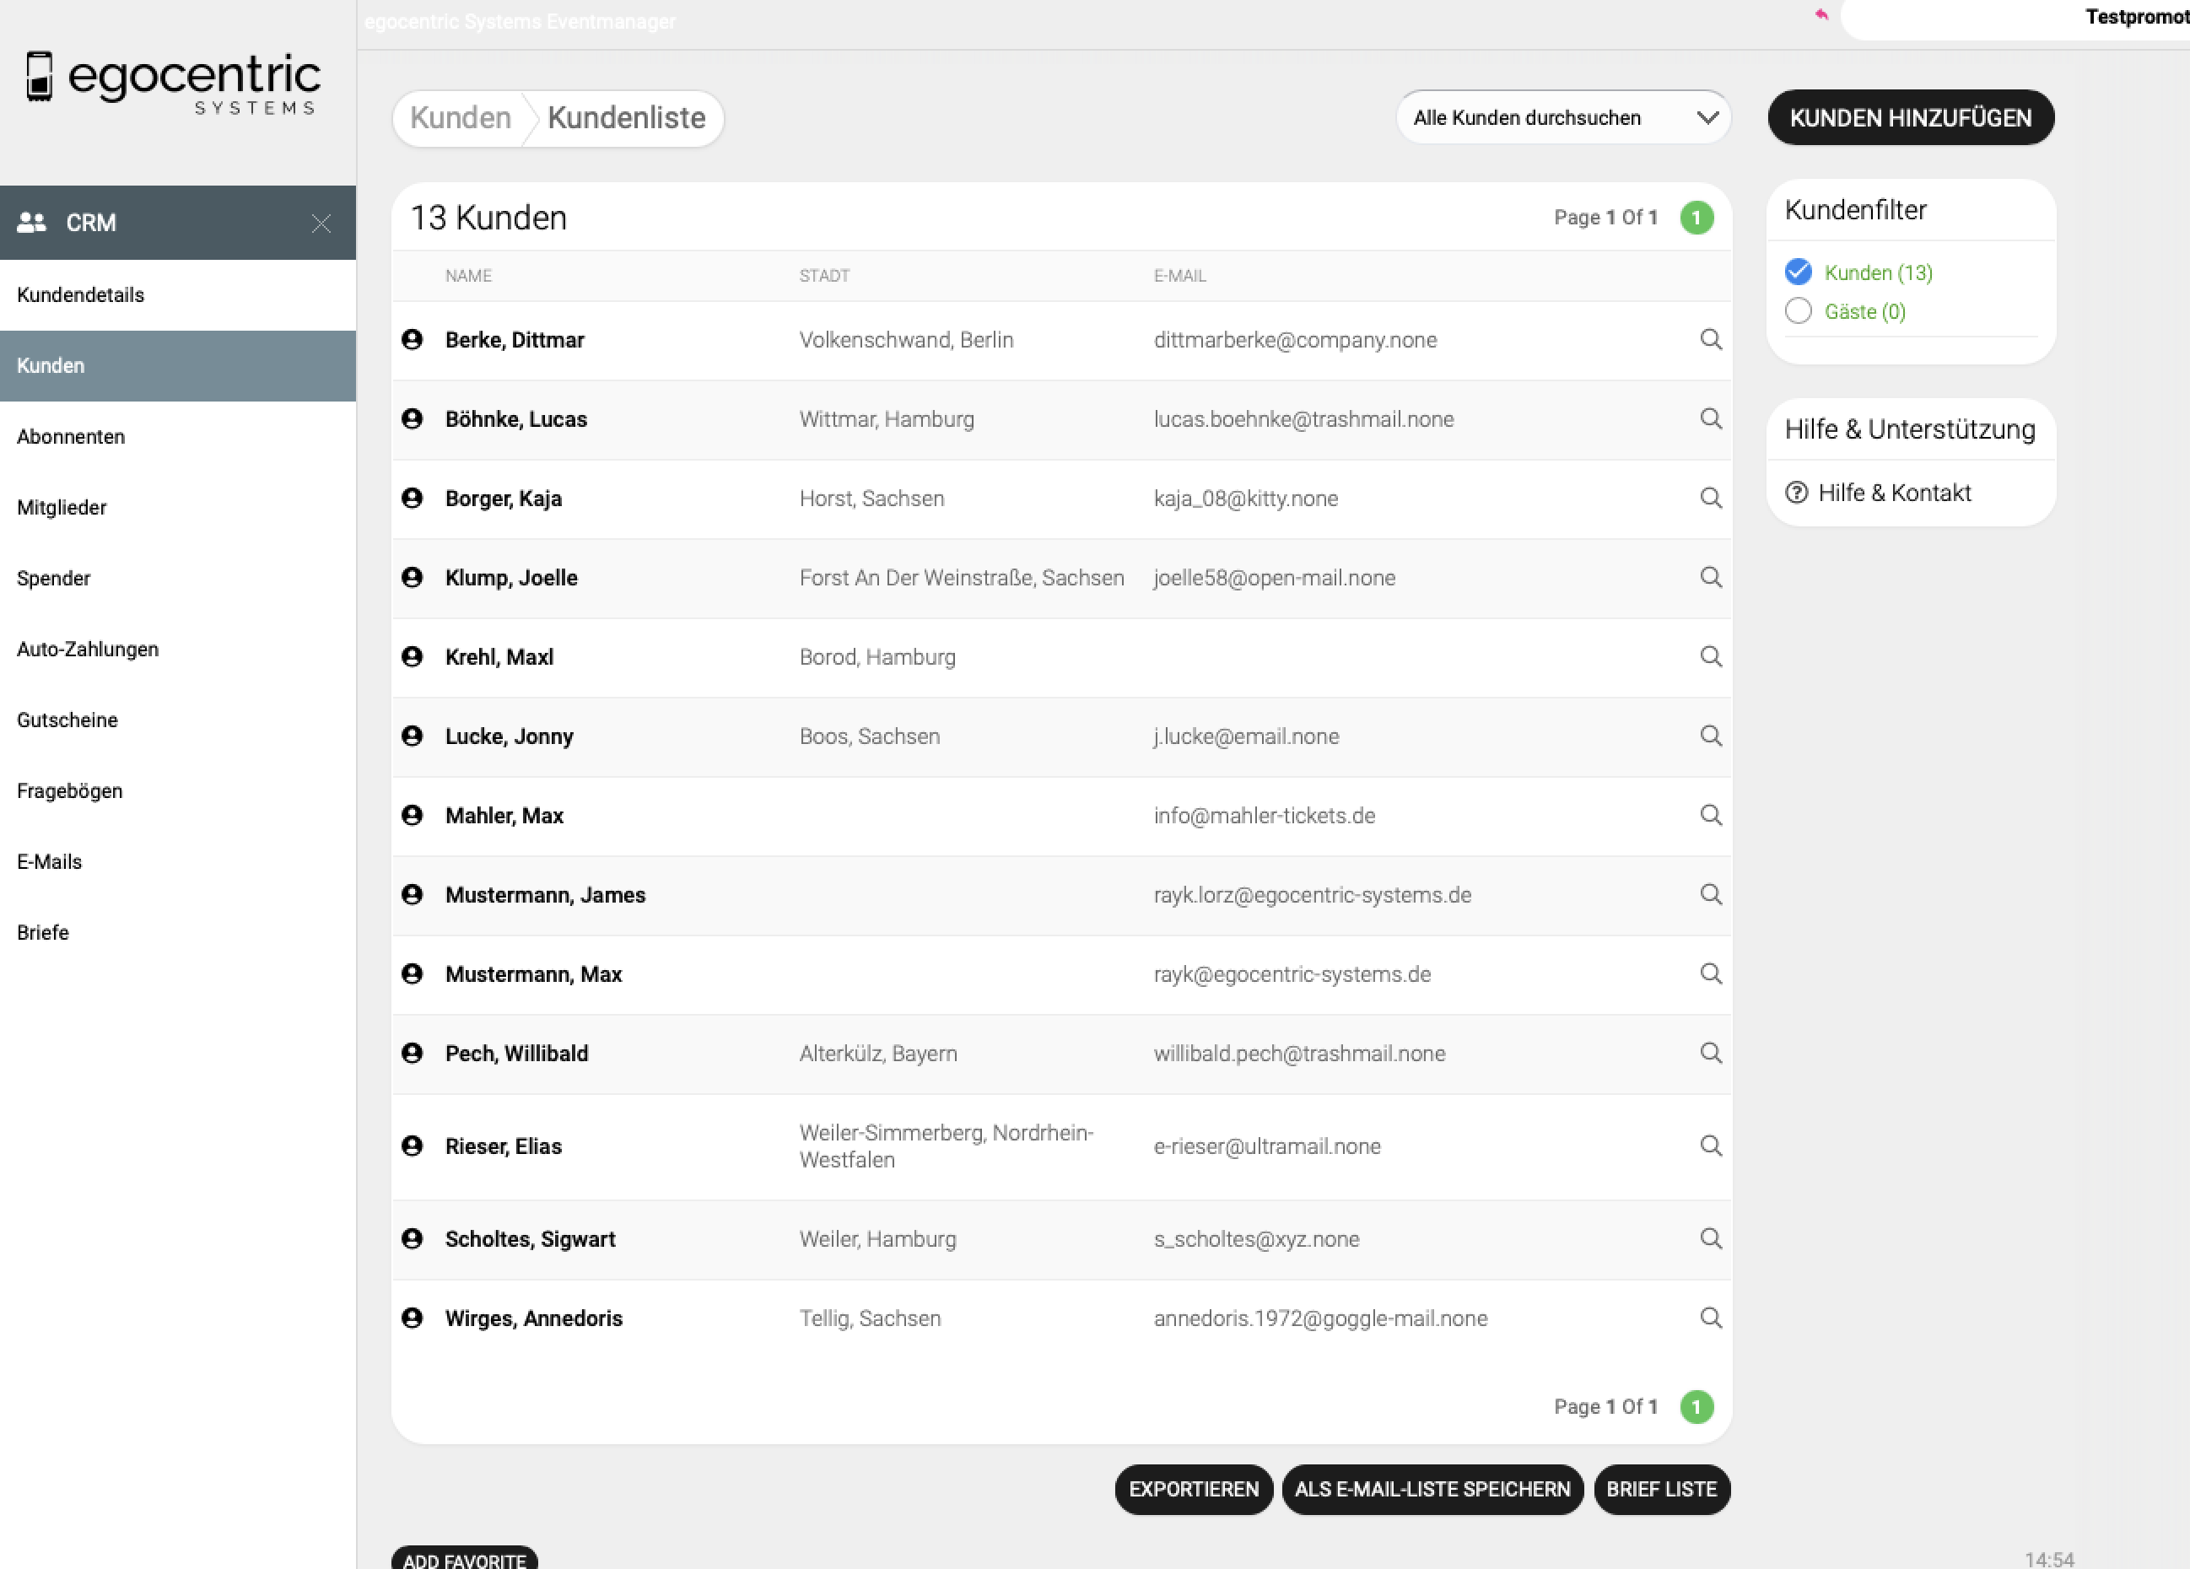Click person icon beside Borger, Kaja
Screen dimensions: 2190x1569
pyautogui.click(x=413, y=499)
